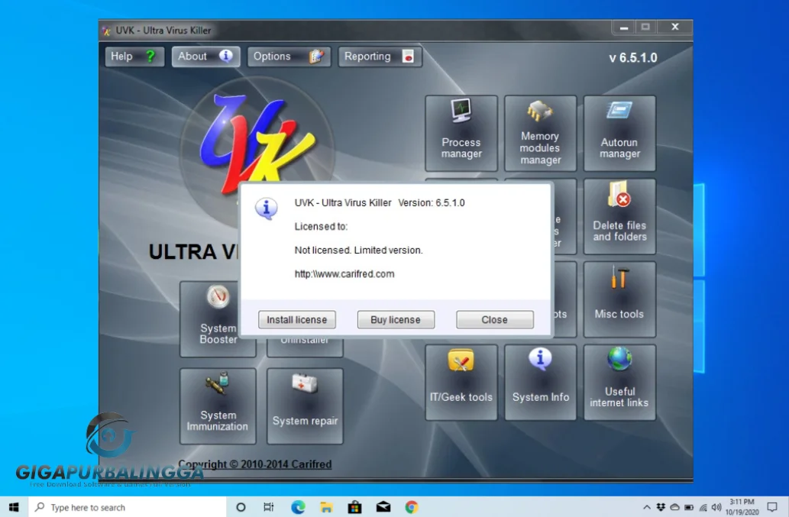Open Microsoft Store from taskbar

(x=354, y=507)
